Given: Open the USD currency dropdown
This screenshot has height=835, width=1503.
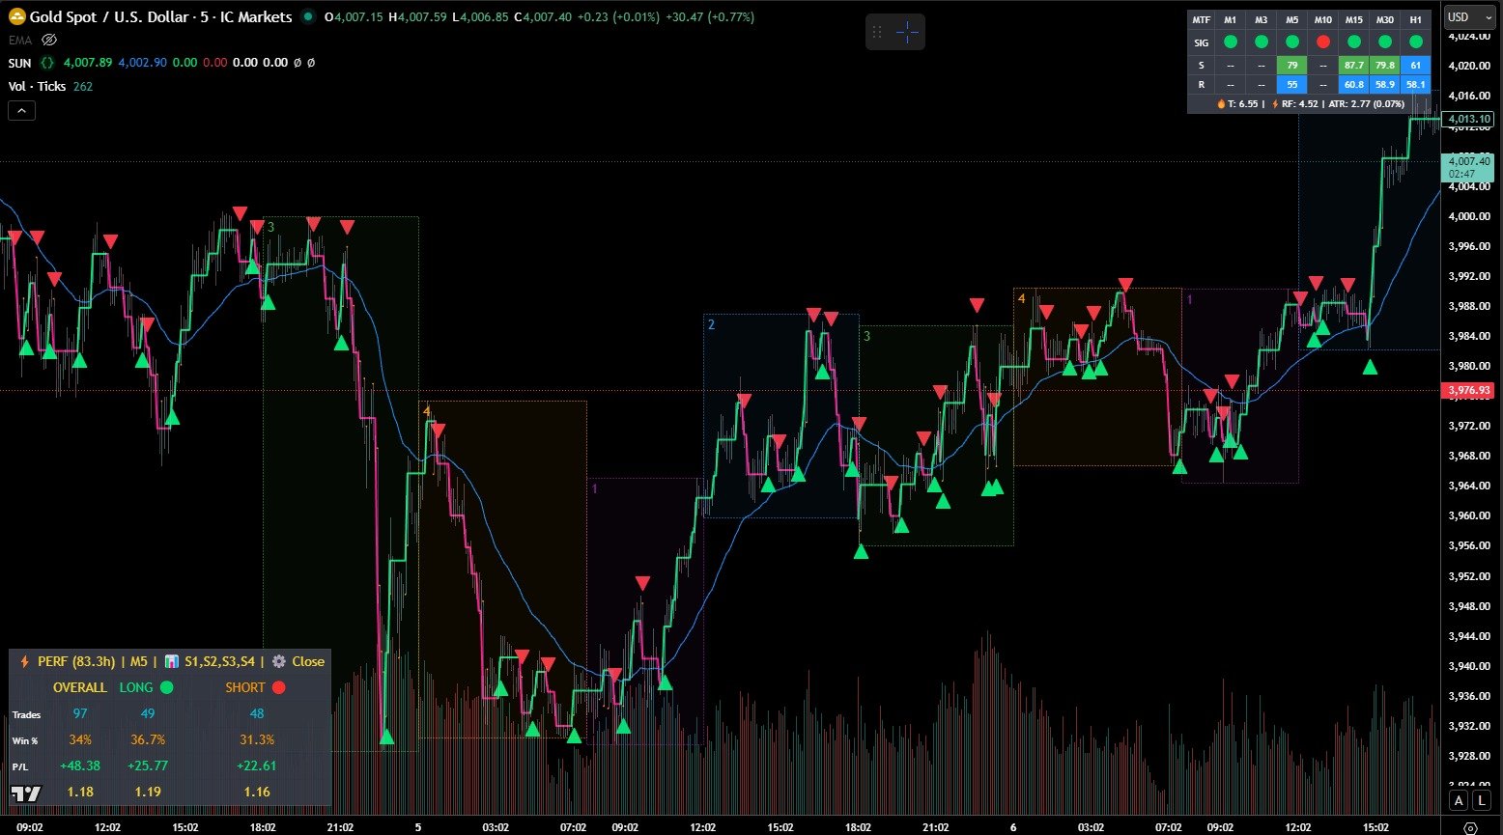Looking at the screenshot, I should click(x=1468, y=17).
